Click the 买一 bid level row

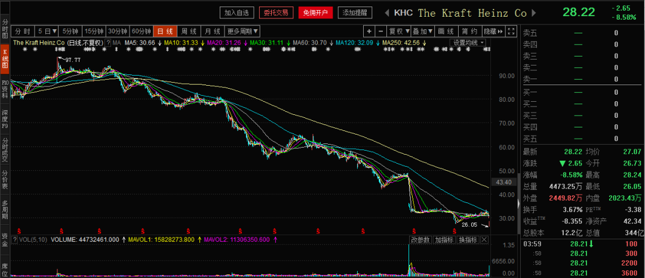tap(582, 92)
